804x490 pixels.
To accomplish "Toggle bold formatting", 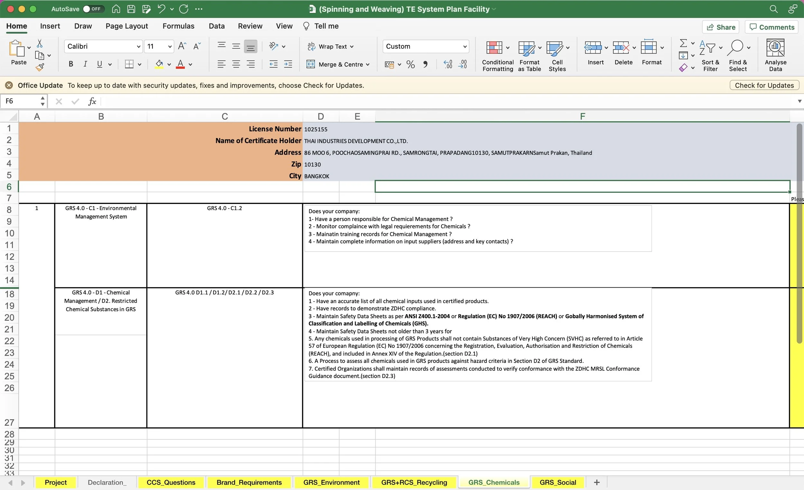I will pyautogui.click(x=71, y=64).
